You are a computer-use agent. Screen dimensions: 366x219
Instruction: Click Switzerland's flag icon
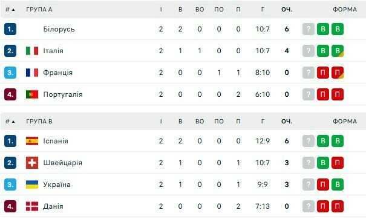(32, 163)
